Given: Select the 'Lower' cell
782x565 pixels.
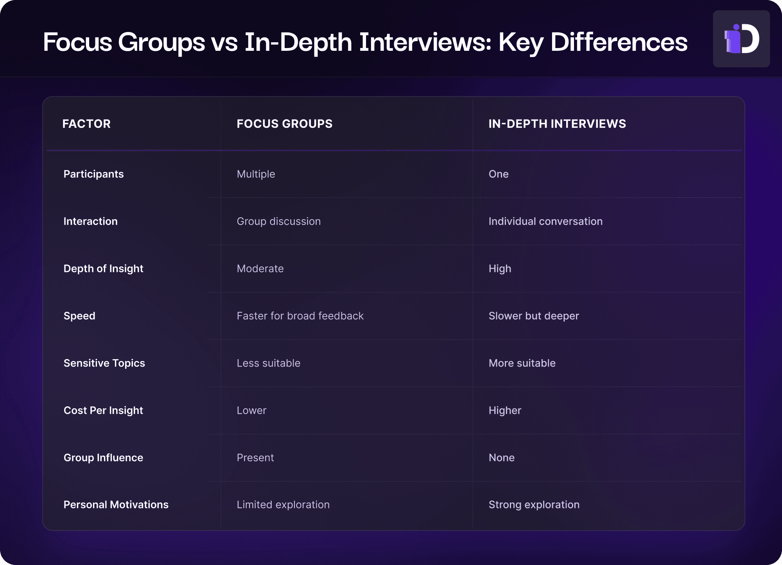Looking at the screenshot, I should coord(251,411).
